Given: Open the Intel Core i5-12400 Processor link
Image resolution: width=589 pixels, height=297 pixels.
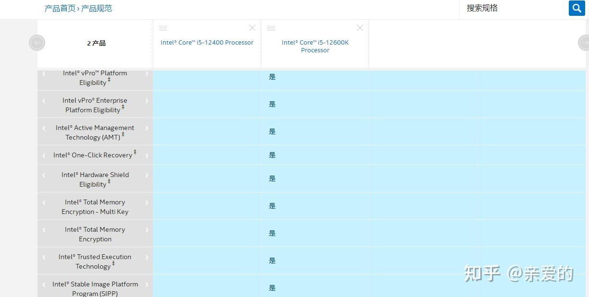Looking at the screenshot, I should (207, 42).
